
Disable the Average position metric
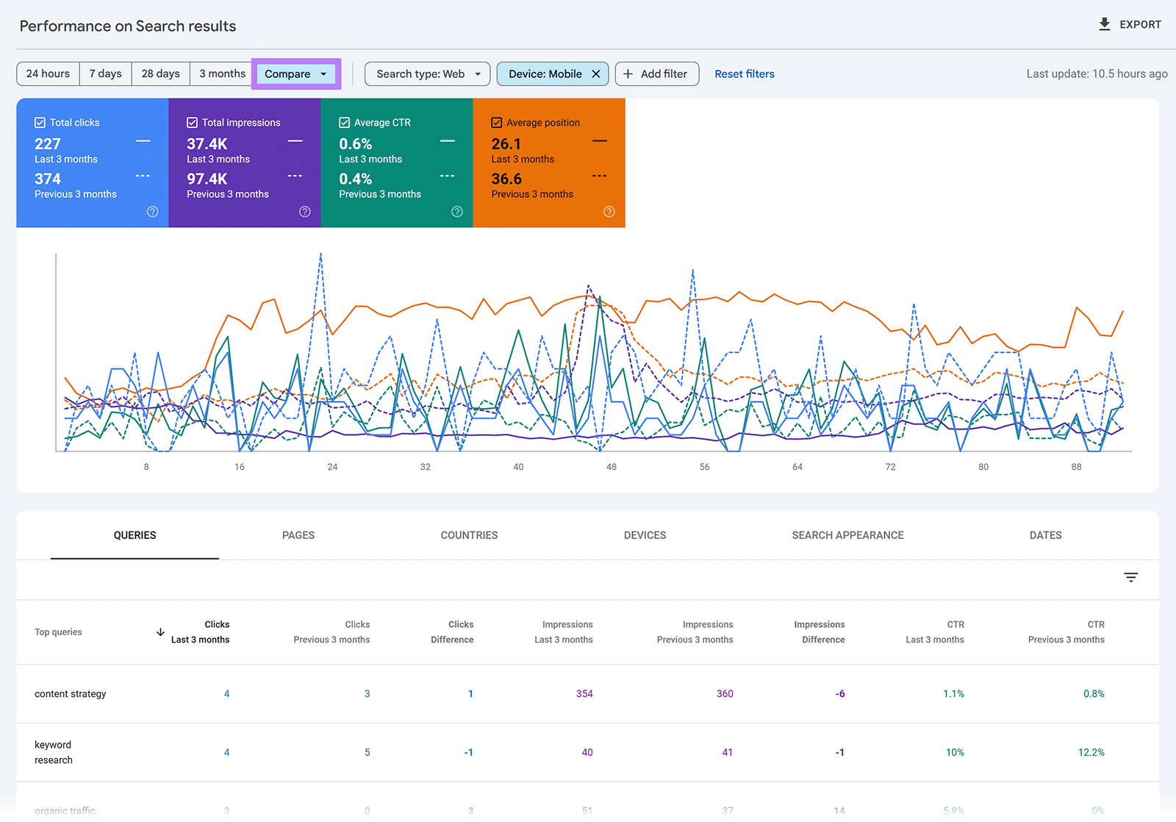coord(497,122)
